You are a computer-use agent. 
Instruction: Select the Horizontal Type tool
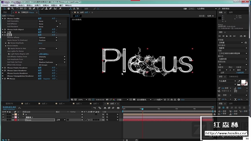[38, 9]
